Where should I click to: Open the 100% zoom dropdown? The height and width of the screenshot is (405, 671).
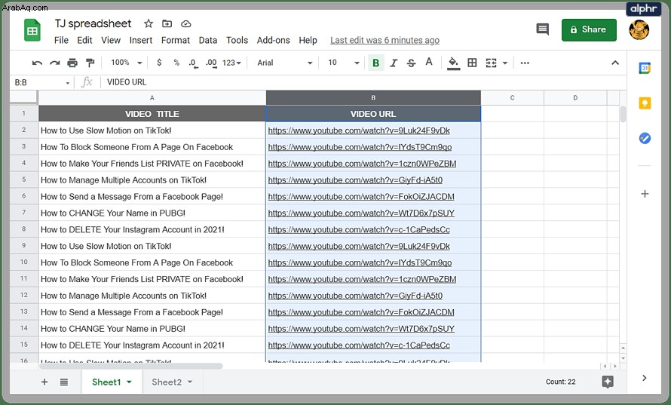point(126,63)
